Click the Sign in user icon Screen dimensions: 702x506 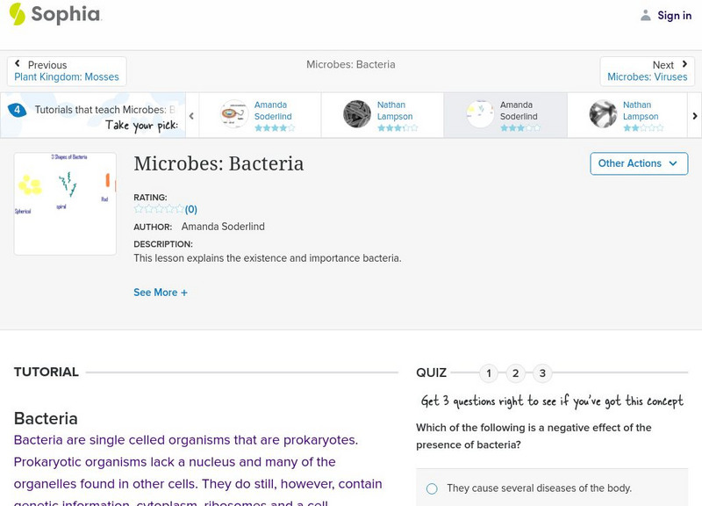tap(646, 16)
